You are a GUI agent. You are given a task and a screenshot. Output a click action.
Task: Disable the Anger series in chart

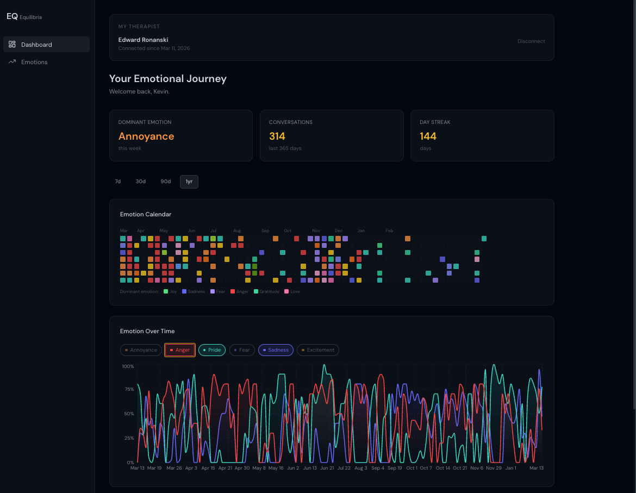(180, 350)
